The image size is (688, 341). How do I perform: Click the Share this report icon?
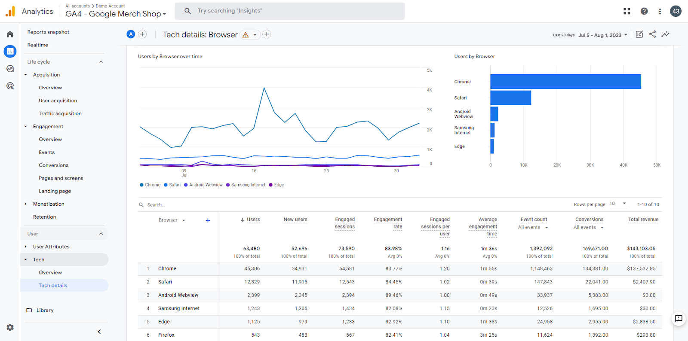tap(652, 34)
